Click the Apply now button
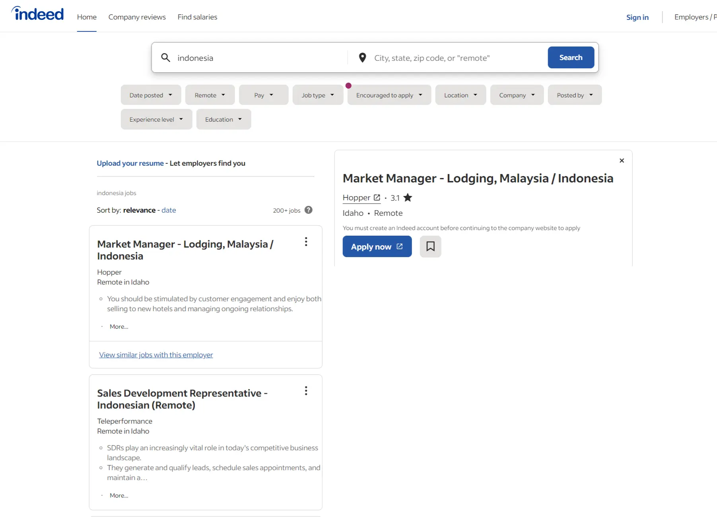Viewport: 717px width, 517px height. tap(377, 246)
